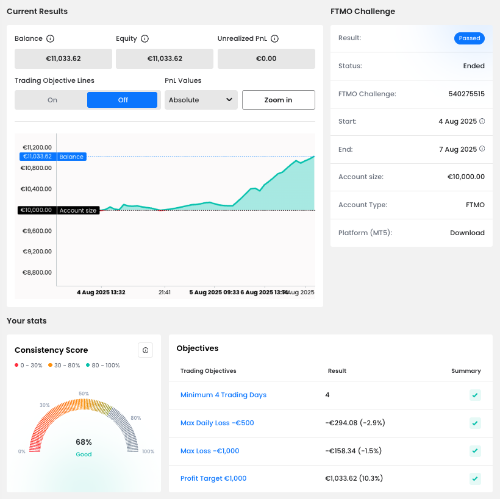This screenshot has width=500, height=499.
Task: Click the Equity value €11,033.62 field
Action: point(165,58)
